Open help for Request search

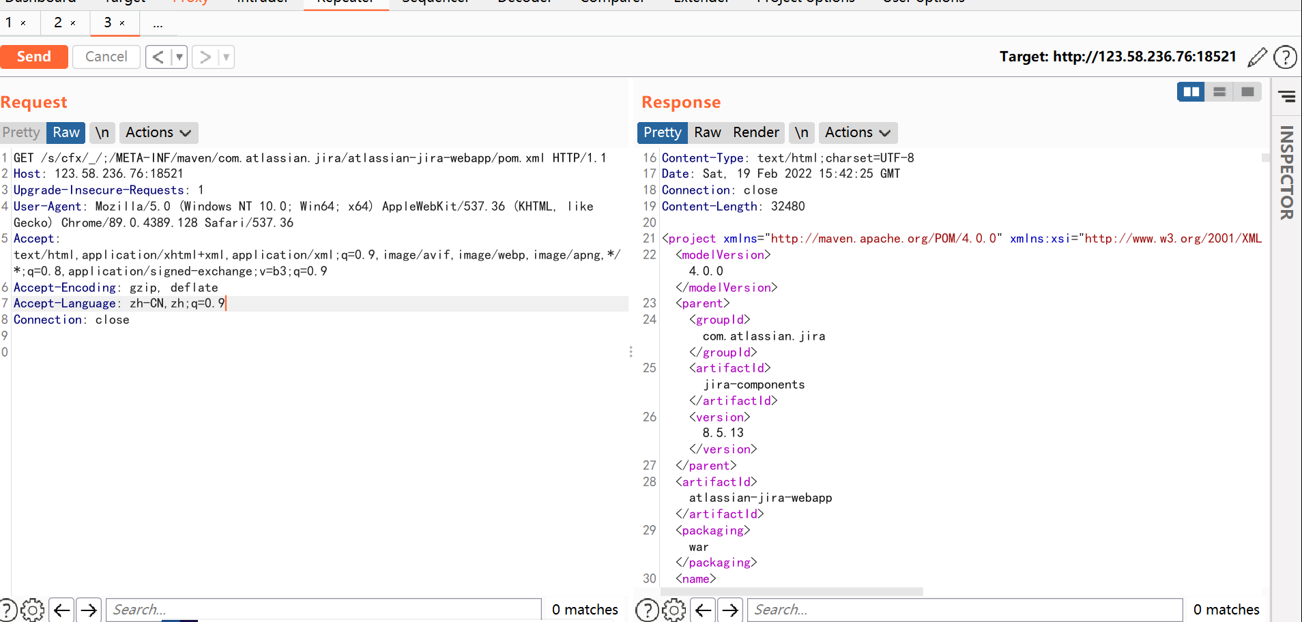(x=8, y=610)
